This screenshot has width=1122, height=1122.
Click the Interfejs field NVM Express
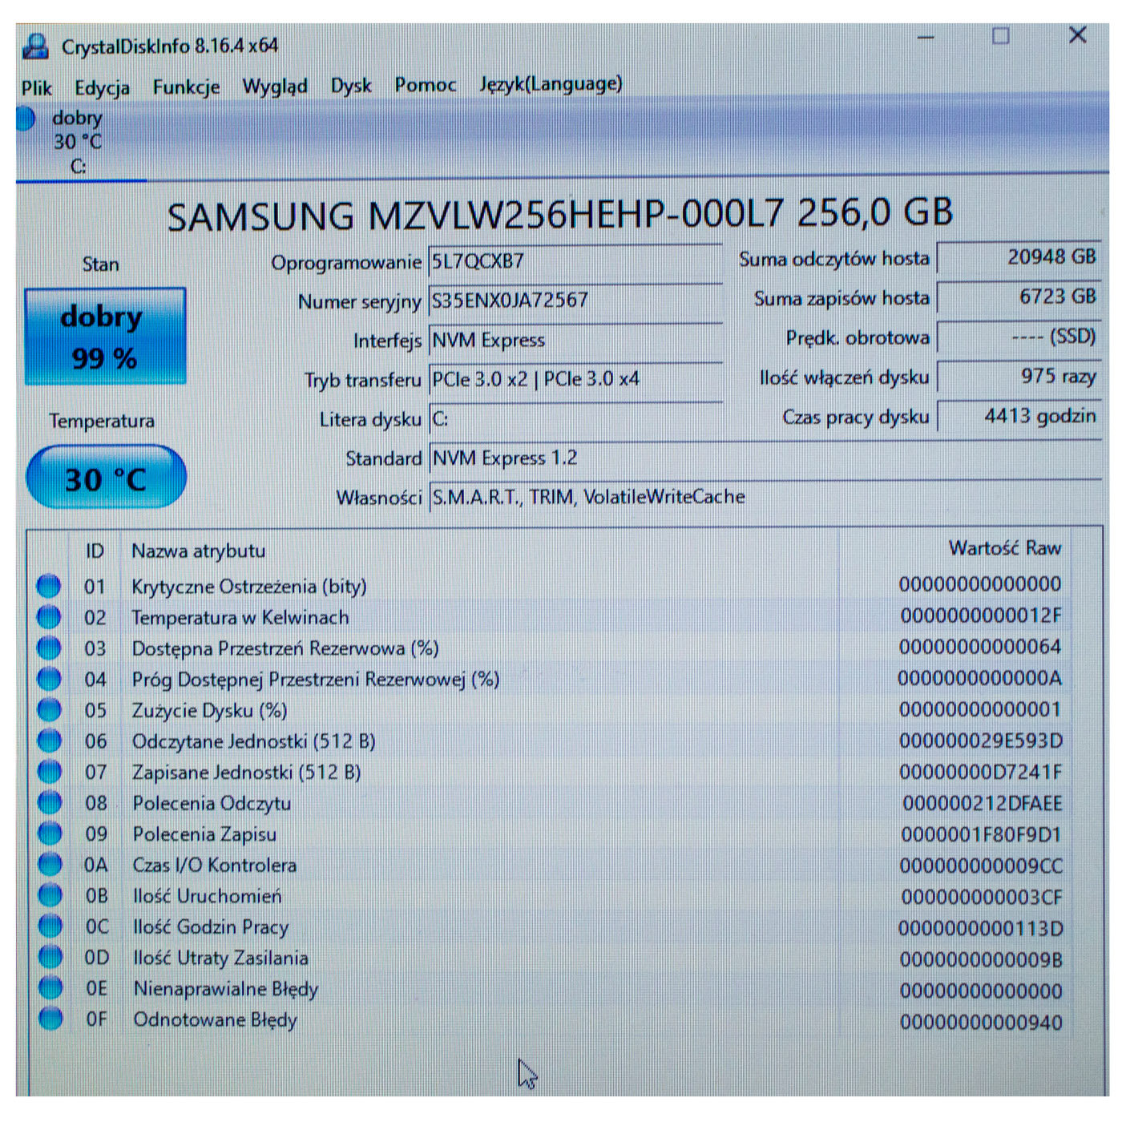click(575, 340)
